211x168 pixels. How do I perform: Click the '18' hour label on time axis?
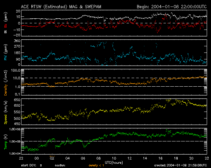tap(176, 158)
